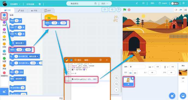
Task: Click the pencil edit icon in the header
Action: pos(137,3)
